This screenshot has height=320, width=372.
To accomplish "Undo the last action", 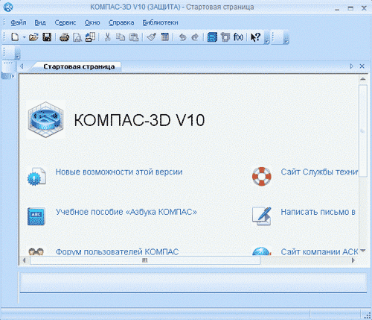I will click(182, 37).
